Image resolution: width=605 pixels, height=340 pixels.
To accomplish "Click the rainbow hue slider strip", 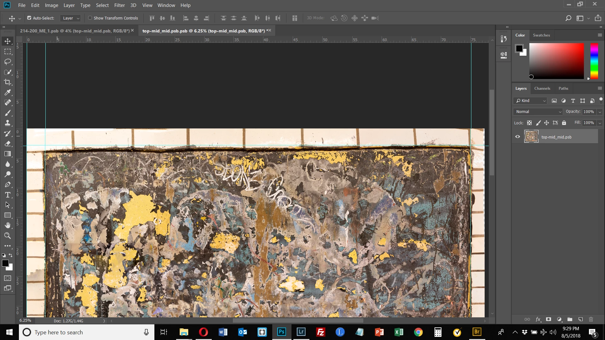I will pos(594,61).
